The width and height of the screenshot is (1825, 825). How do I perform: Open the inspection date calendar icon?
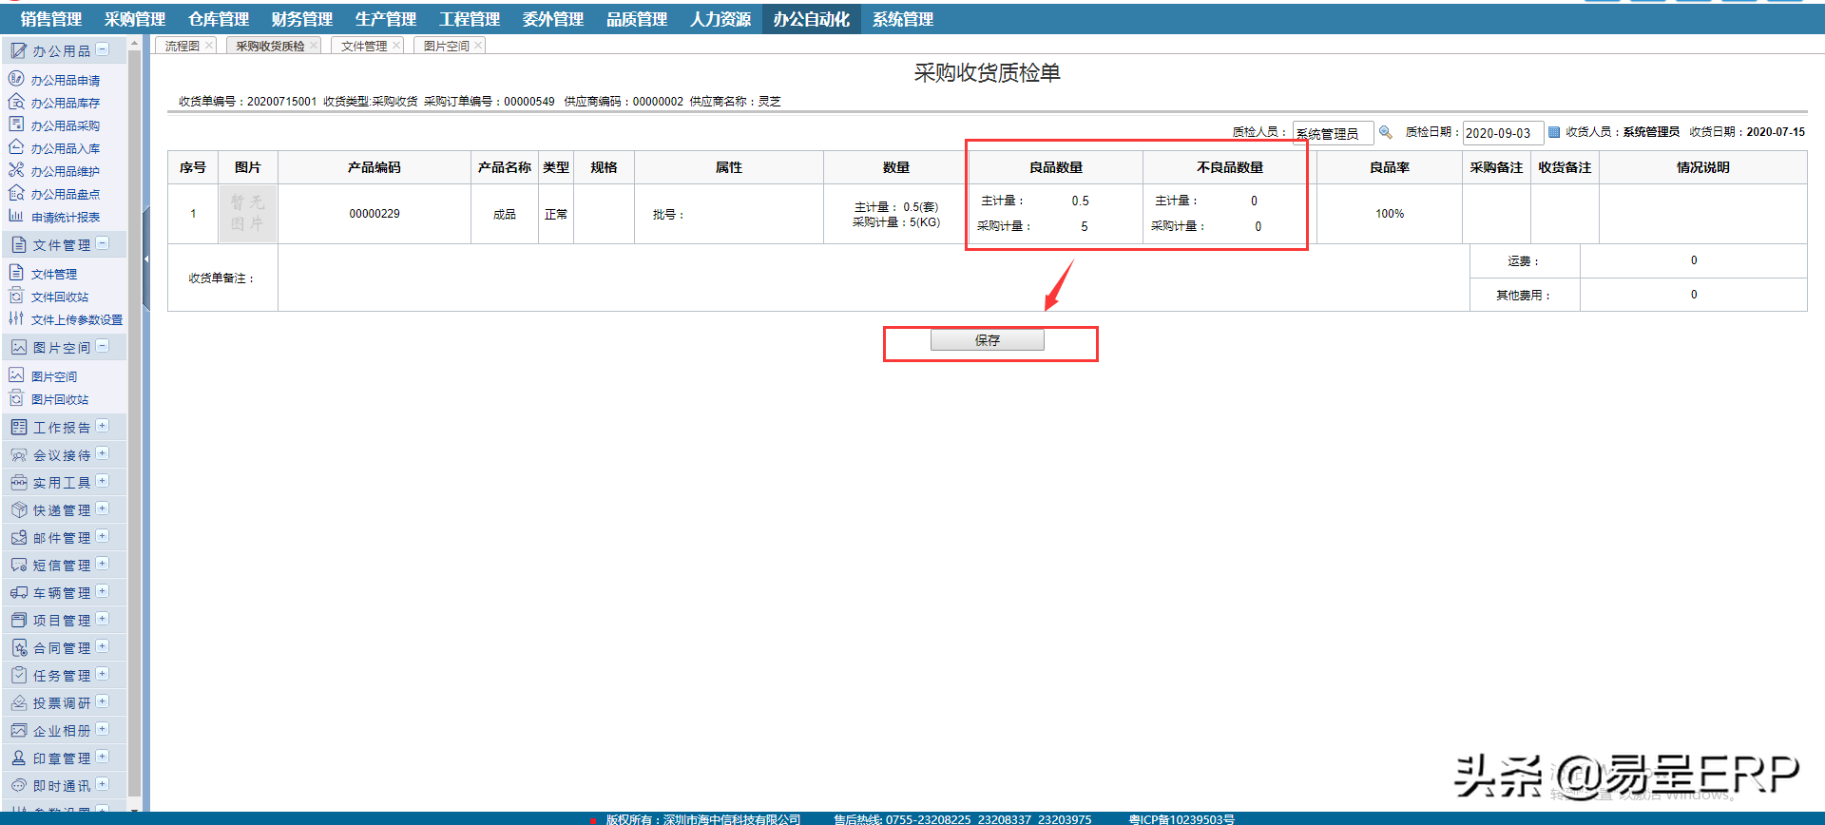click(1554, 132)
